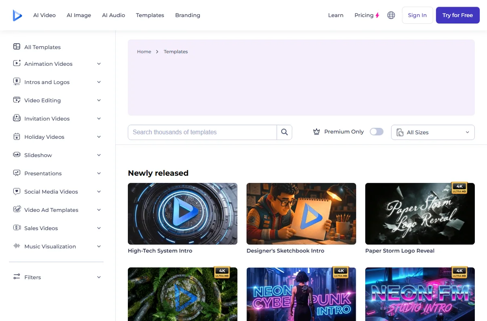Expand the Social Media Videos category

pos(99,192)
